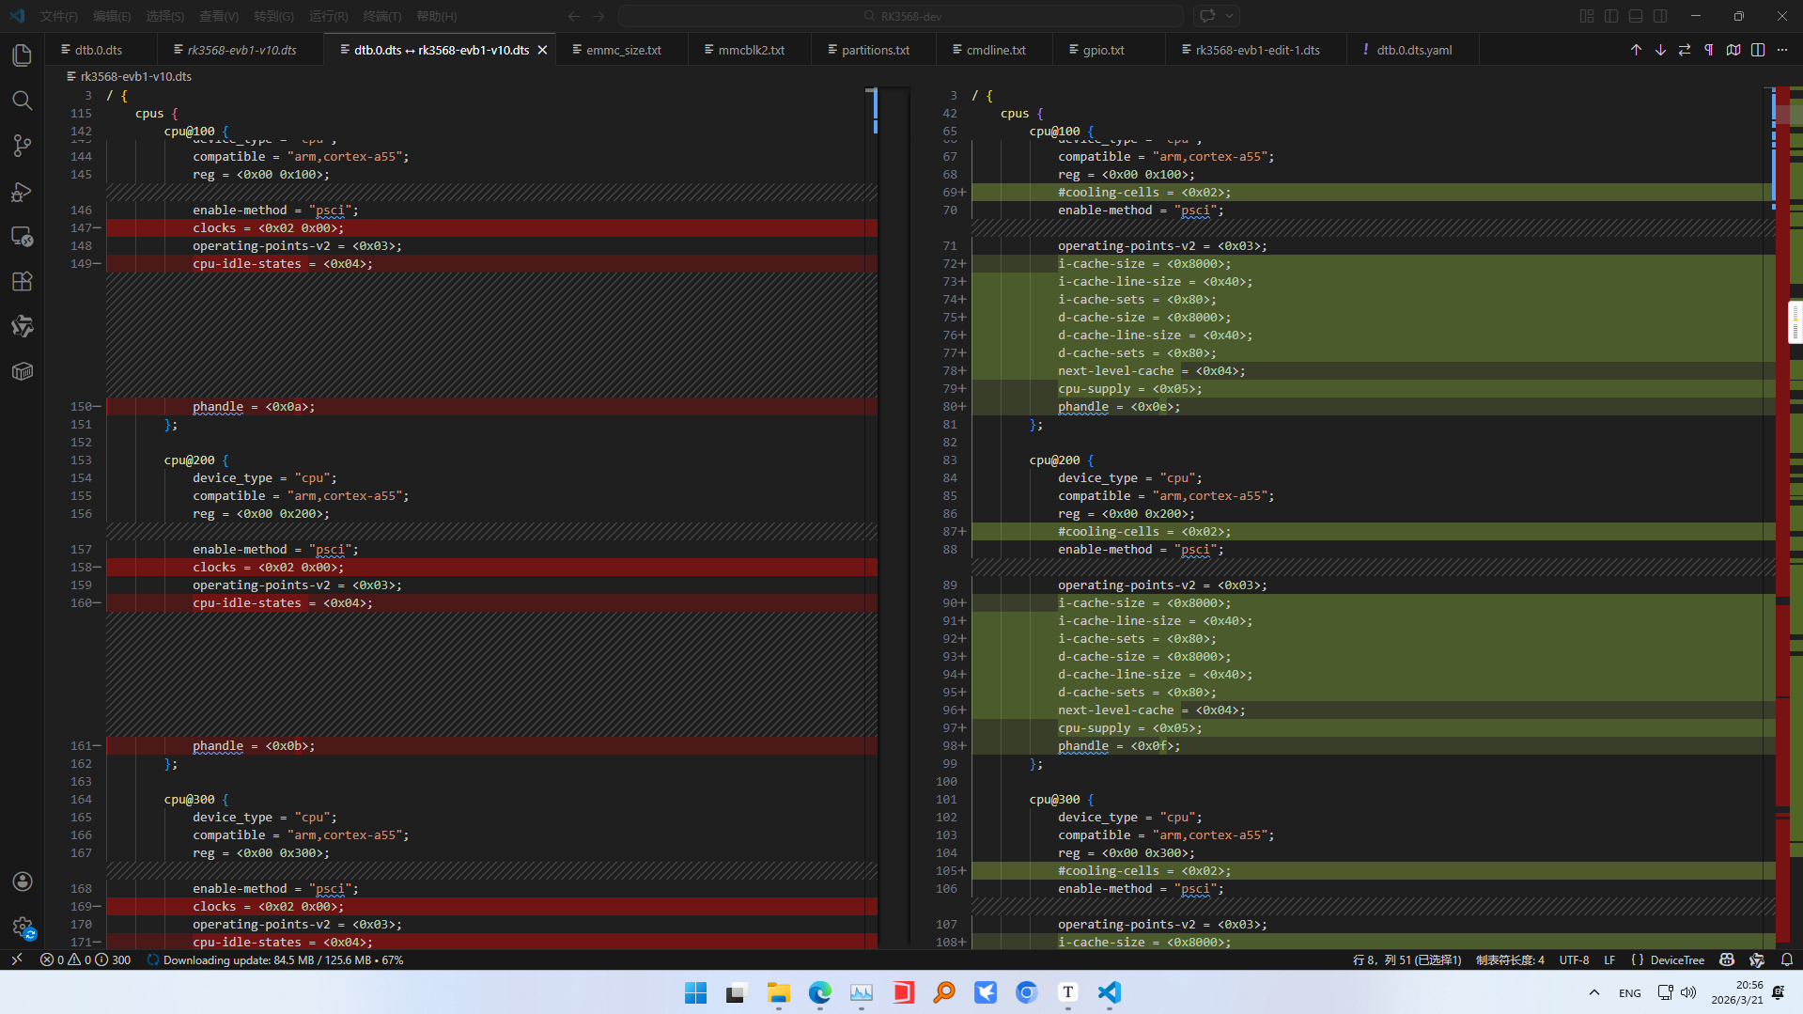This screenshot has width=1803, height=1014.
Task: Toggle bottom panel layout button
Action: pyautogui.click(x=1636, y=16)
